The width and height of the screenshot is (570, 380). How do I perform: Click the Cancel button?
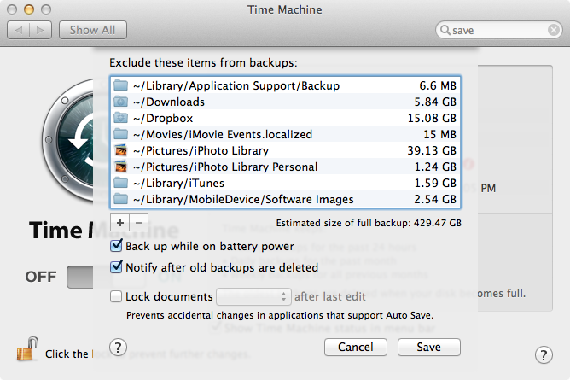(356, 347)
